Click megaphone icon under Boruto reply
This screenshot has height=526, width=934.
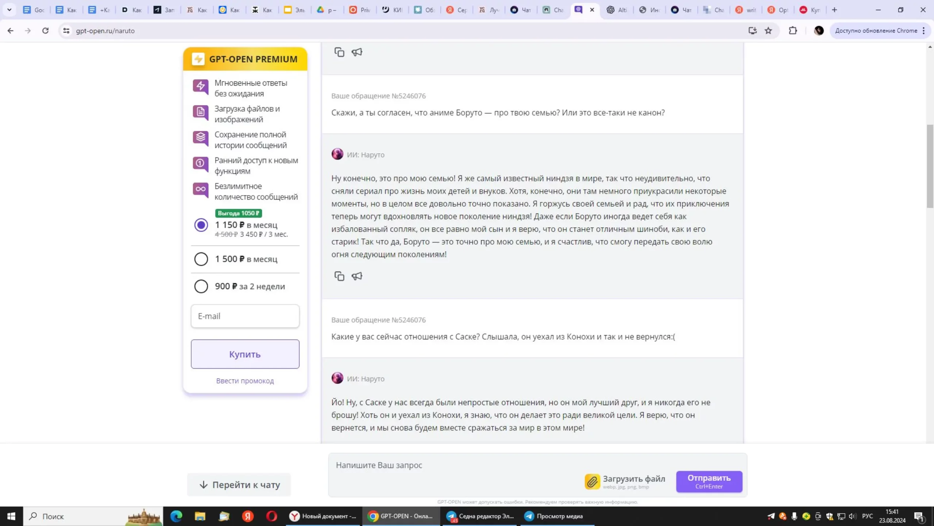pos(357,276)
